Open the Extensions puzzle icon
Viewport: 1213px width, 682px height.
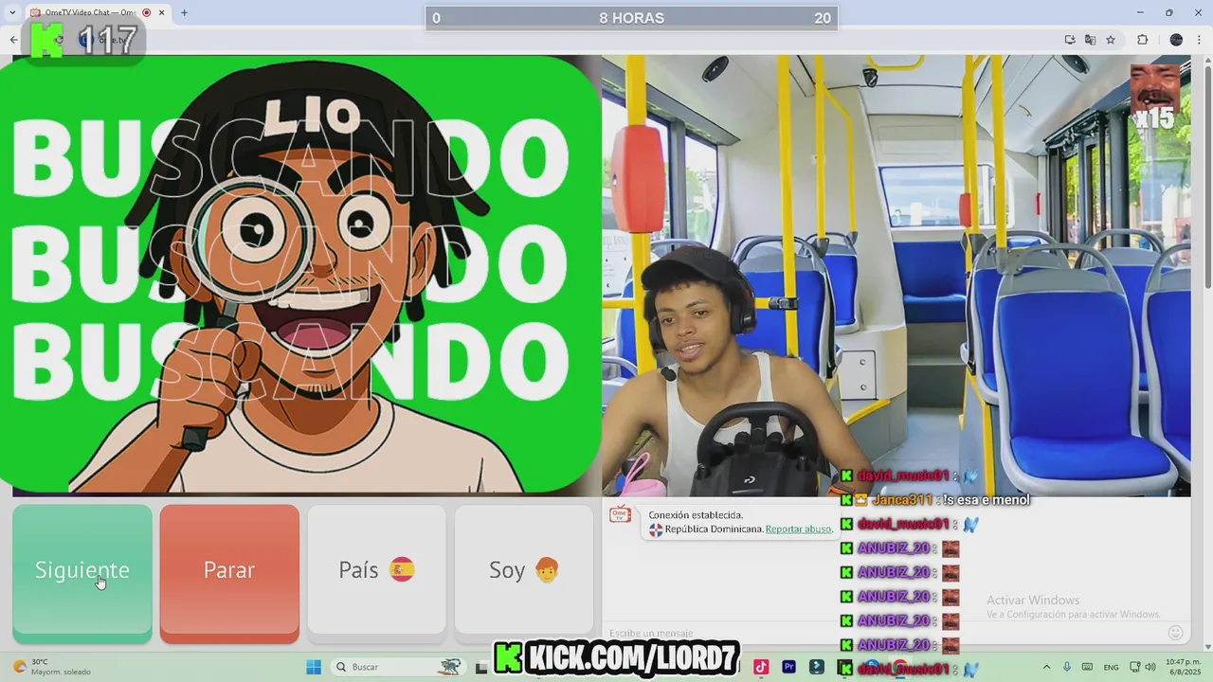1142,40
